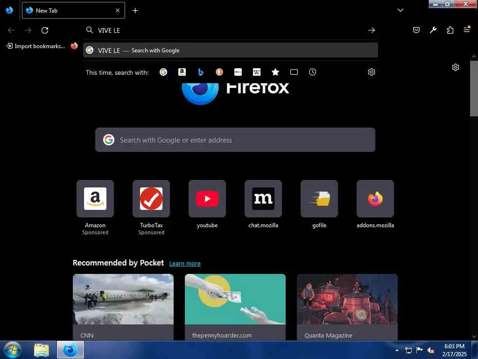
Task: Open a new tab with the plus button
Action: pos(135,10)
